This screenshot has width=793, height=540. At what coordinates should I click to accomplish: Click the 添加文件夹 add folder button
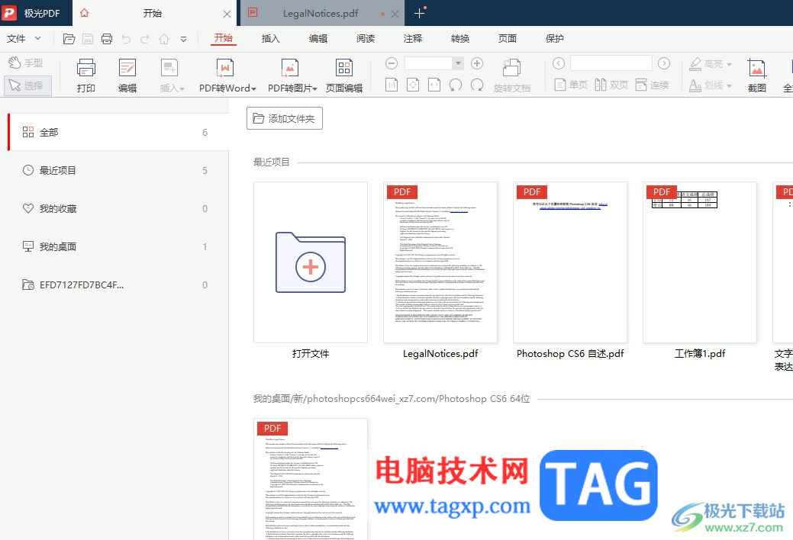point(284,118)
